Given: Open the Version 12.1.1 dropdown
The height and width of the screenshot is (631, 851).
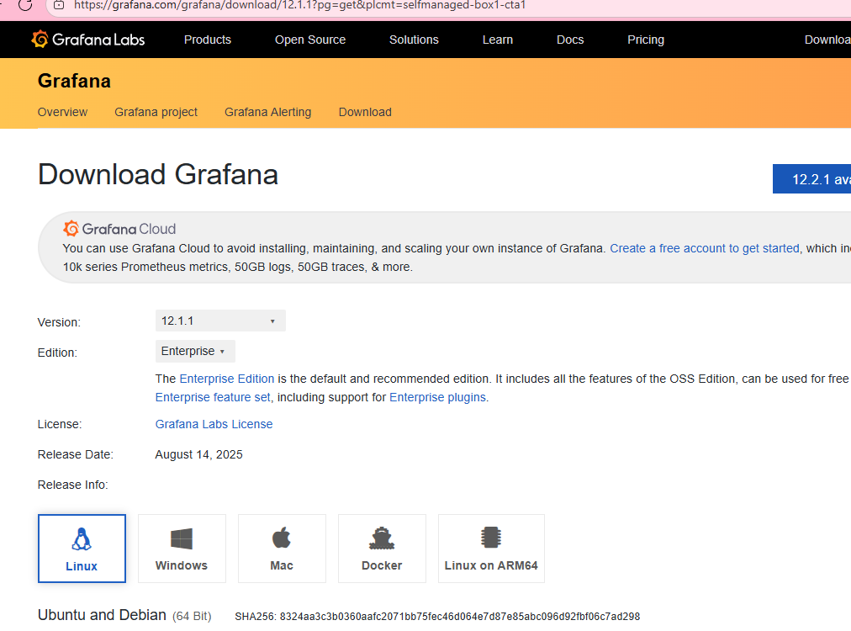Looking at the screenshot, I should pos(220,321).
